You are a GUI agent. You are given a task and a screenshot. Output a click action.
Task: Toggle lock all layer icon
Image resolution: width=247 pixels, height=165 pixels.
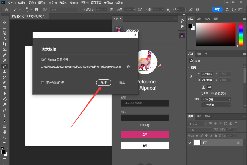coord(216,135)
